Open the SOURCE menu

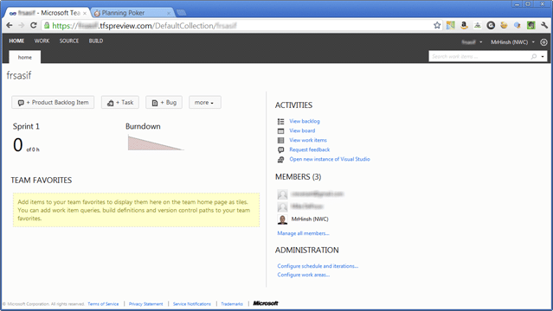(x=69, y=41)
